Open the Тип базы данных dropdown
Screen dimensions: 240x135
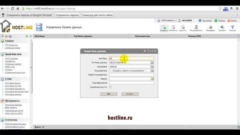point(131,63)
